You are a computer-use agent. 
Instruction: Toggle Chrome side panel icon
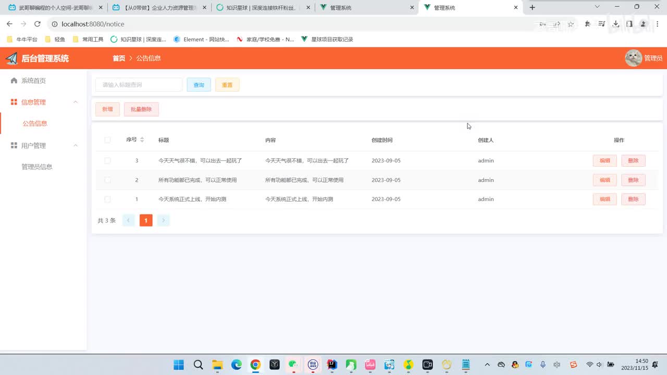629,24
